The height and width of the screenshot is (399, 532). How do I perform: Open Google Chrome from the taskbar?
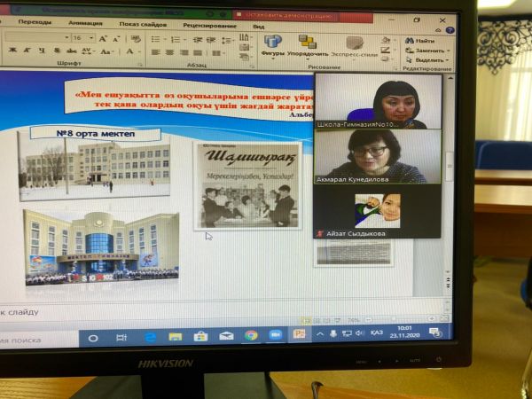pyautogui.click(x=251, y=335)
